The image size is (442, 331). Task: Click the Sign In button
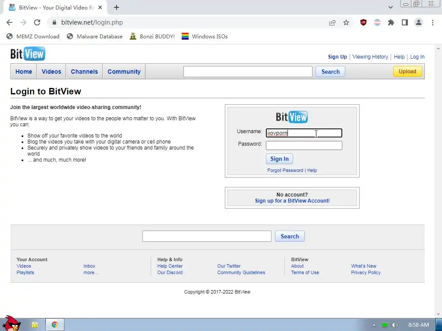point(279,159)
